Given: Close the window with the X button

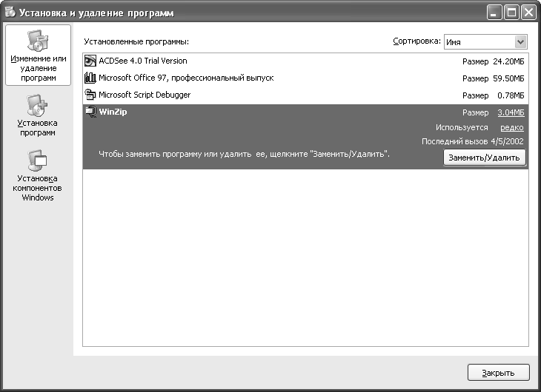Looking at the screenshot, I should [x=528, y=13].
